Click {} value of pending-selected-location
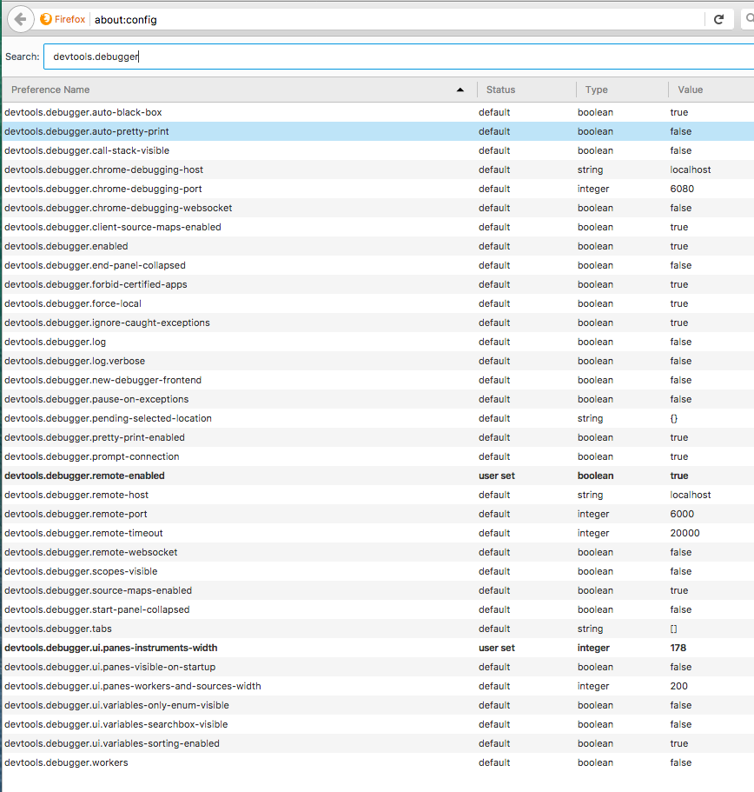 674,419
